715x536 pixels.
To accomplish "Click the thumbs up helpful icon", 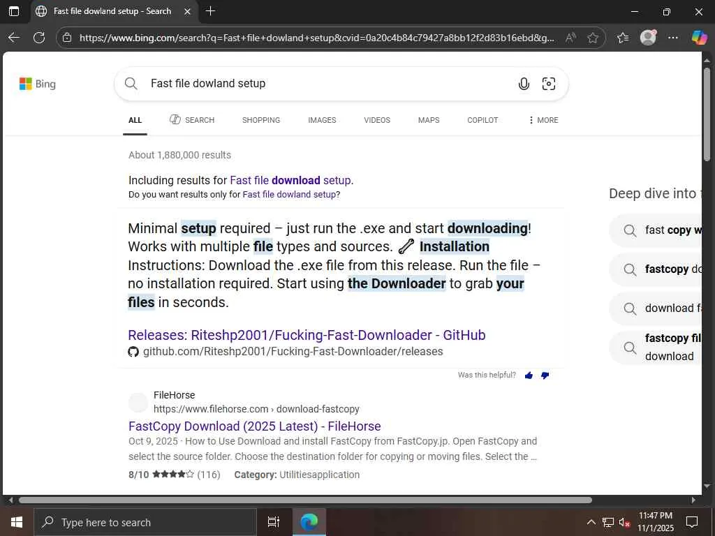I will click(x=529, y=375).
